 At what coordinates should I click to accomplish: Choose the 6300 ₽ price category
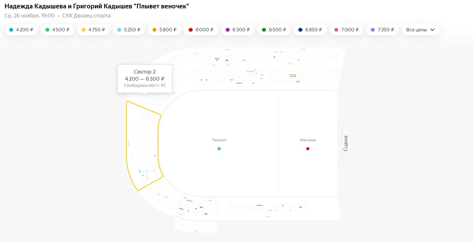(238, 30)
